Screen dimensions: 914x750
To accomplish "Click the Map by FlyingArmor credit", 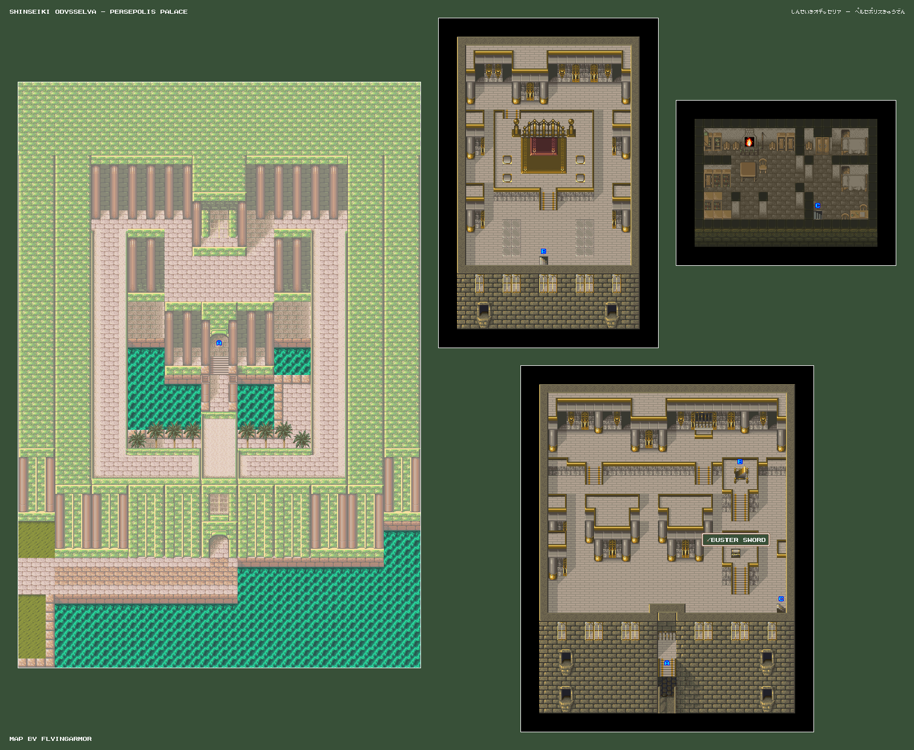I will (50, 739).
